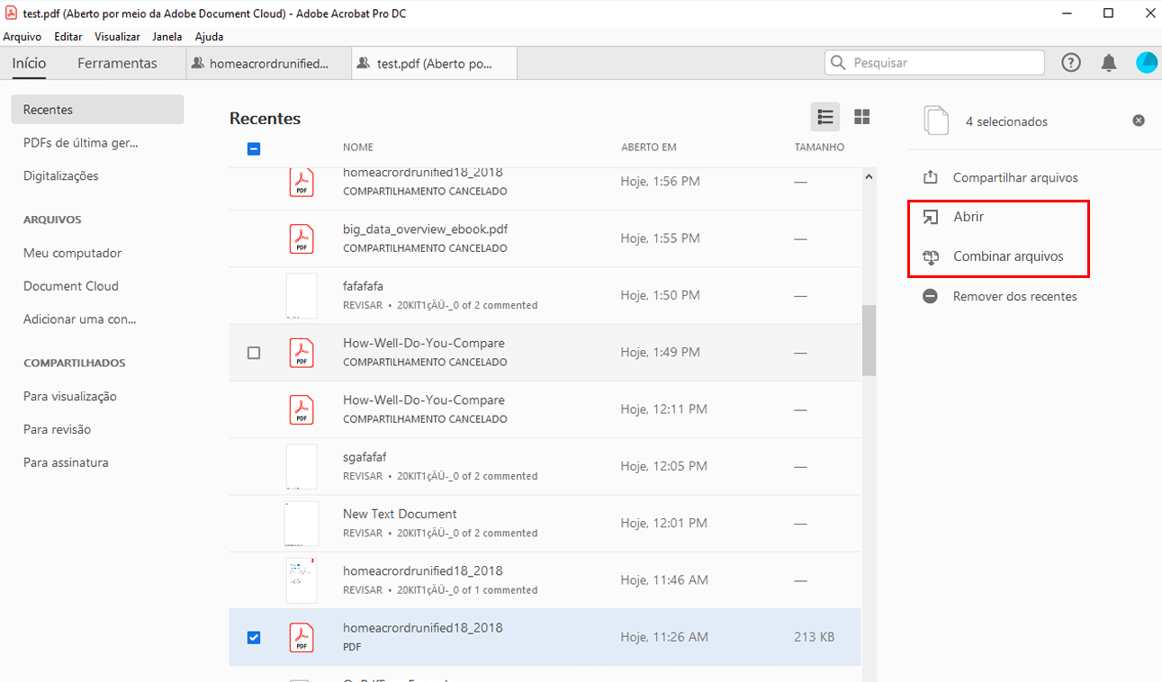The height and width of the screenshot is (682, 1162).
Task: Show notifications with the bell icon
Action: click(1109, 63)
